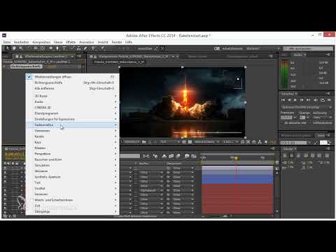
Task: Select the Selection (arrow) tool
Action: (8, 48)
